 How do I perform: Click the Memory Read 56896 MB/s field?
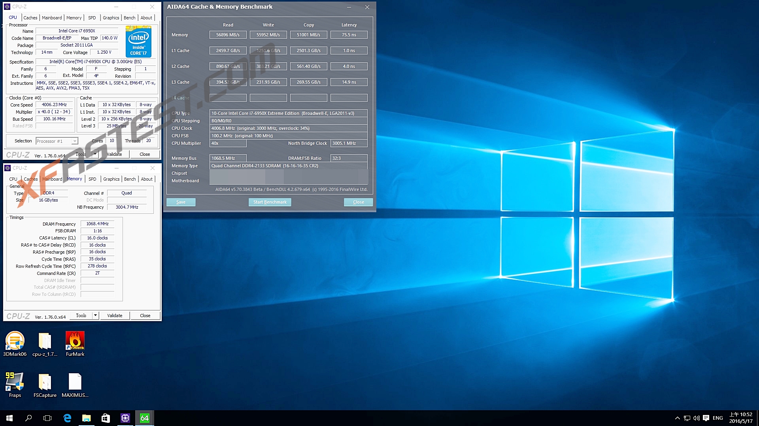[x=228, y=35]
